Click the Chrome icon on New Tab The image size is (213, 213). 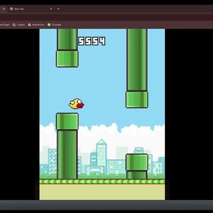[x=11, y=9]
